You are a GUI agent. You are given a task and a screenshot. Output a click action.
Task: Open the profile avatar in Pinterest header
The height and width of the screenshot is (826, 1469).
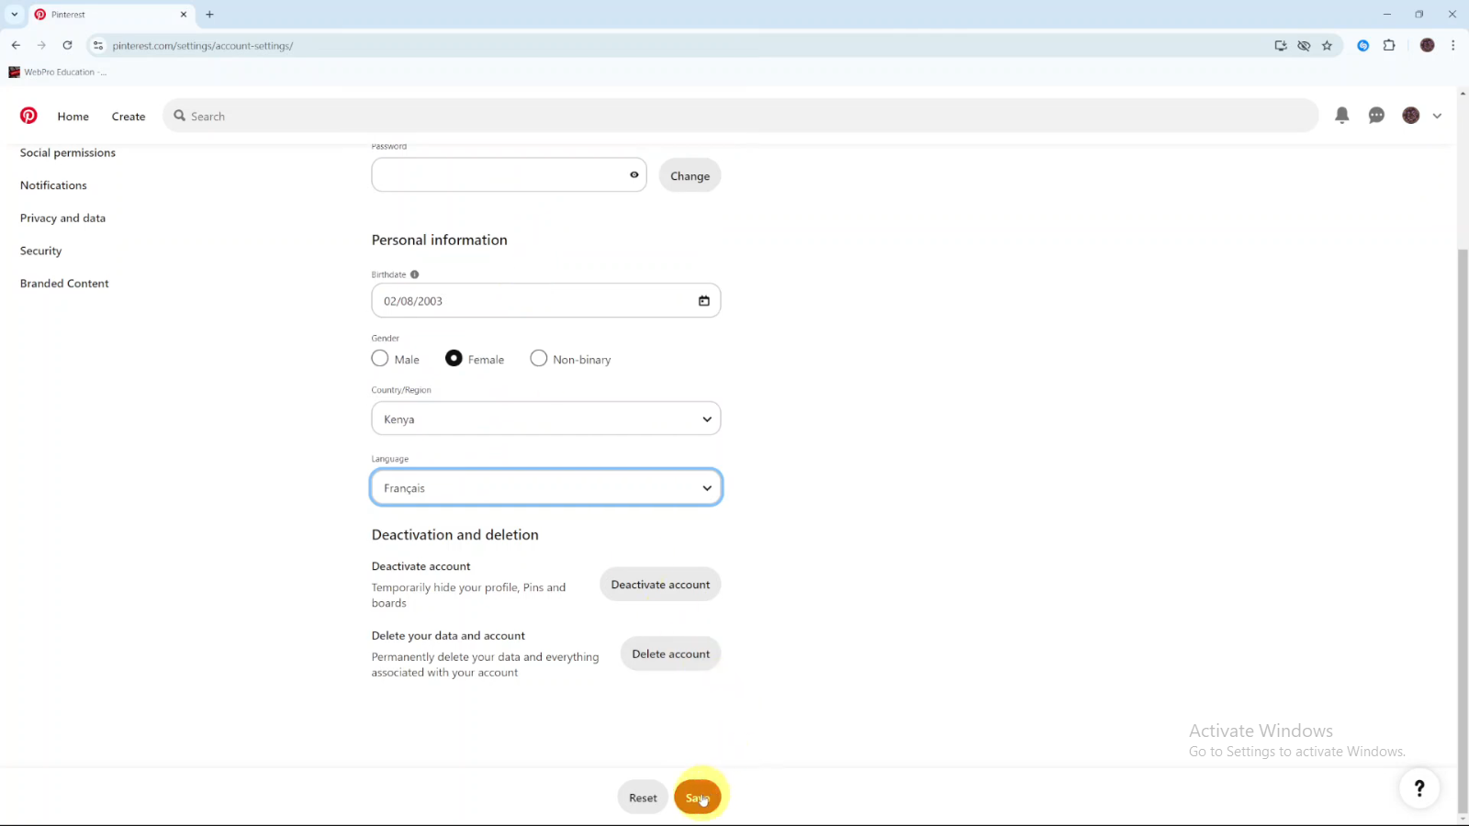[1411, 116]
